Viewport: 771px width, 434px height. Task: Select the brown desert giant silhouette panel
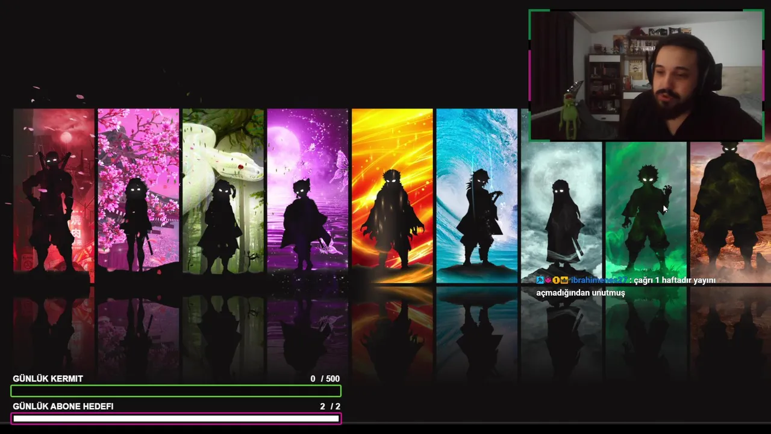click(731, 211)
